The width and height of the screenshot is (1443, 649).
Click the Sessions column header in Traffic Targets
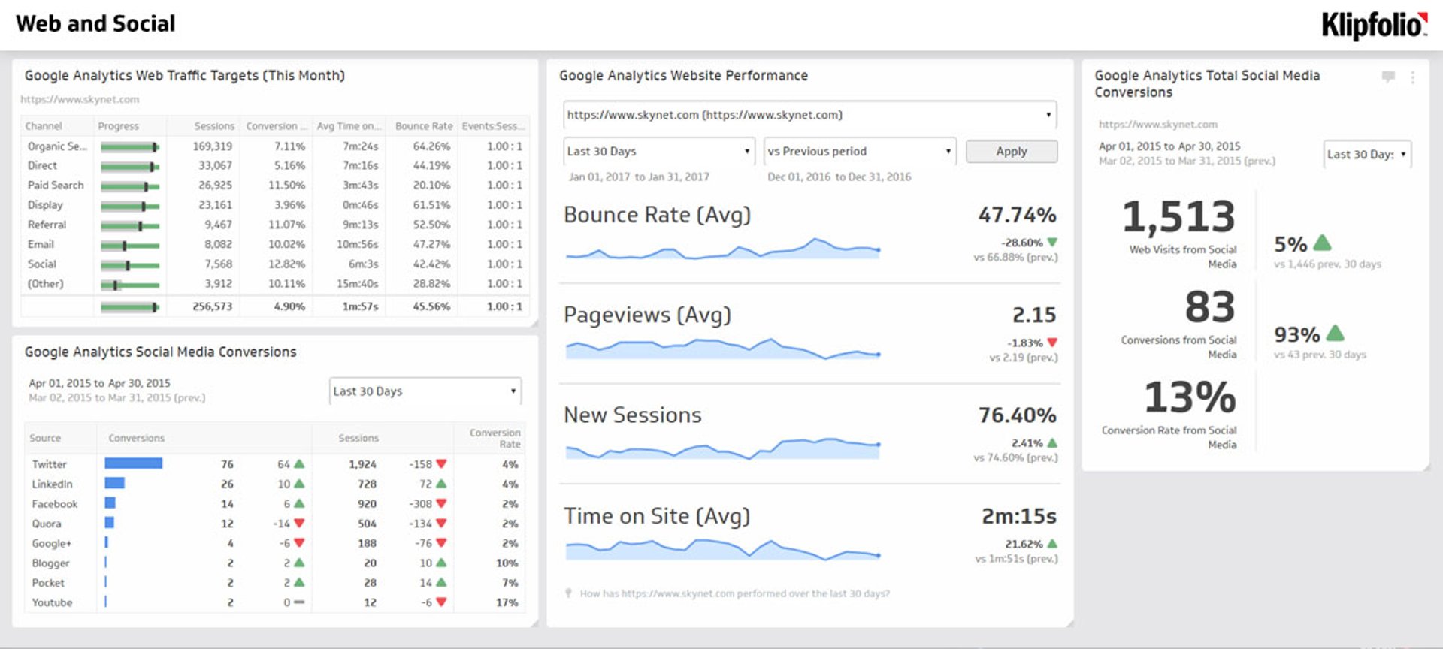click(x=214, y=126)
